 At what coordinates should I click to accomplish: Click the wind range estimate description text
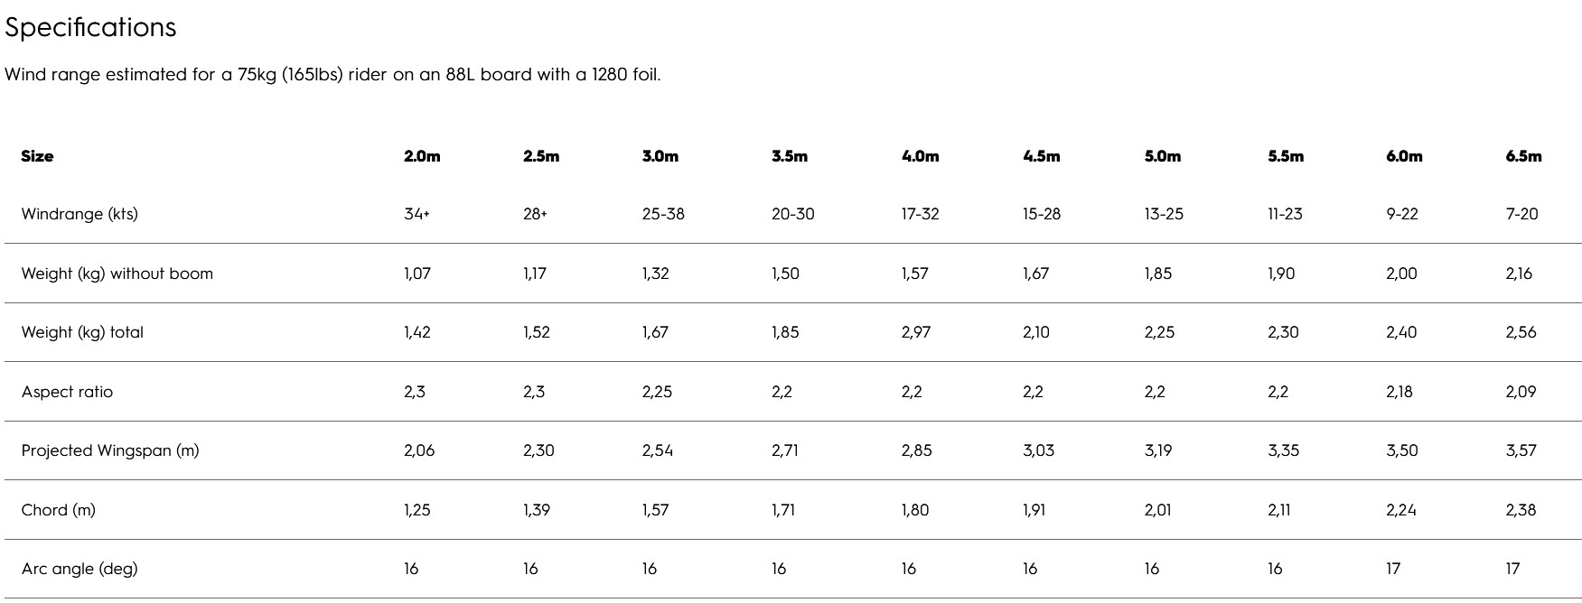[332, 75]
